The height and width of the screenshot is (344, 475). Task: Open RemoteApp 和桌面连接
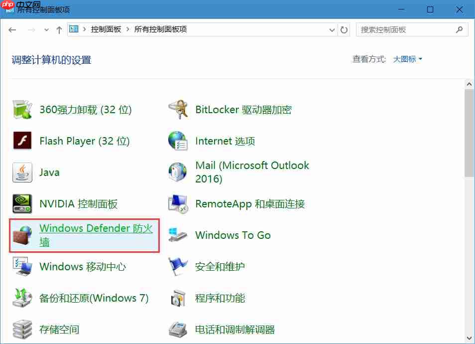[250, 203]
